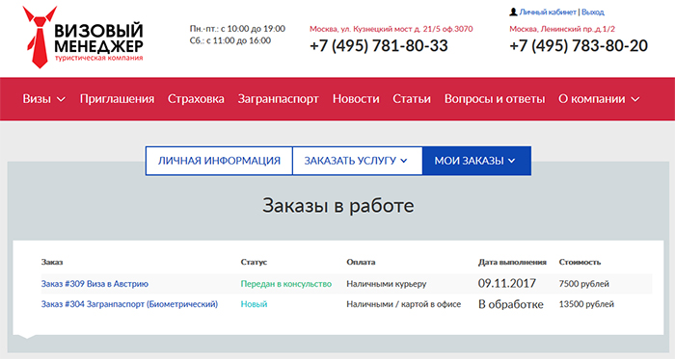Screen dimensions: 675x359
Task: Click the Ленинский пр. office address
Action: coord(562,29)
